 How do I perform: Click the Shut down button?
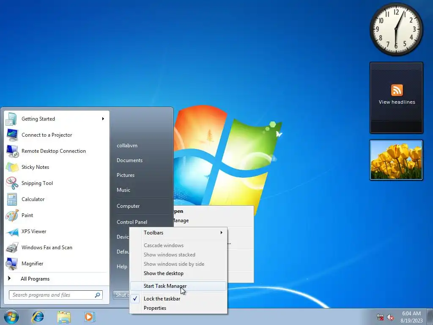[x=121, y=295]
